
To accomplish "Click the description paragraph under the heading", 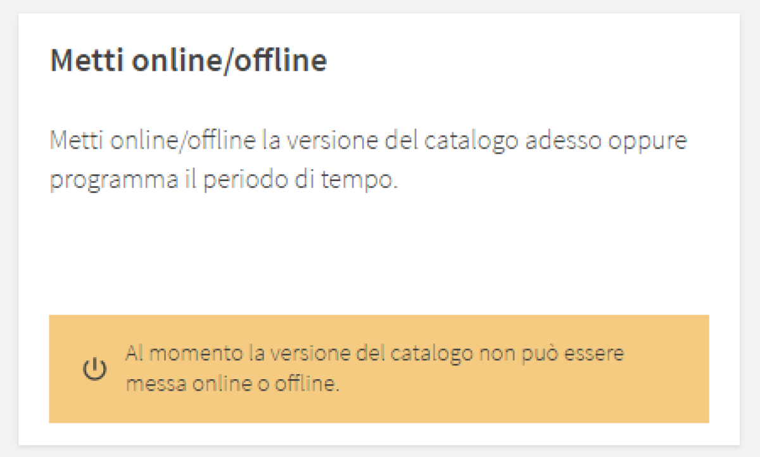I will (x=368, y=160).
